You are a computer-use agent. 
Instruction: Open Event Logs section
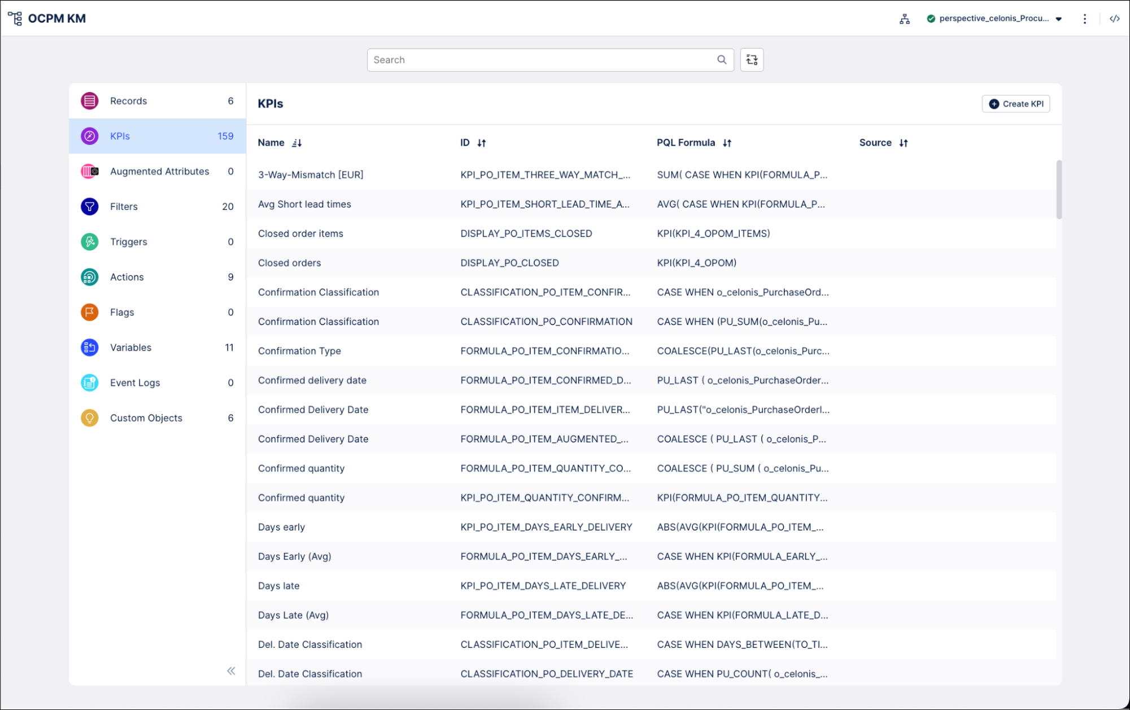pos(157,383)
